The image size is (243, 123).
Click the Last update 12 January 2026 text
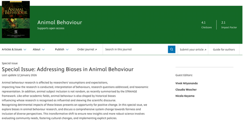[19, 75]
